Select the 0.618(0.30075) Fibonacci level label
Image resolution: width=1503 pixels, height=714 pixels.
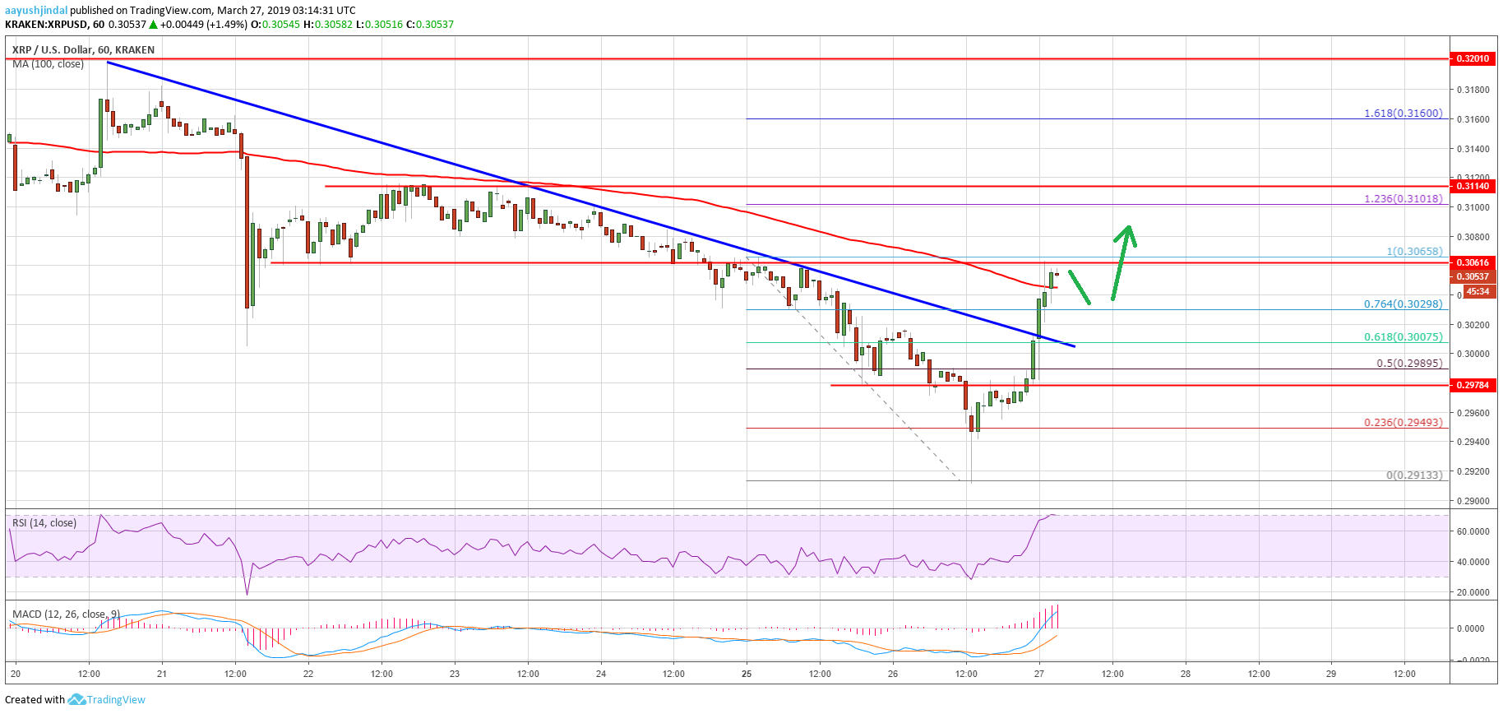[x=1403, y=336]
